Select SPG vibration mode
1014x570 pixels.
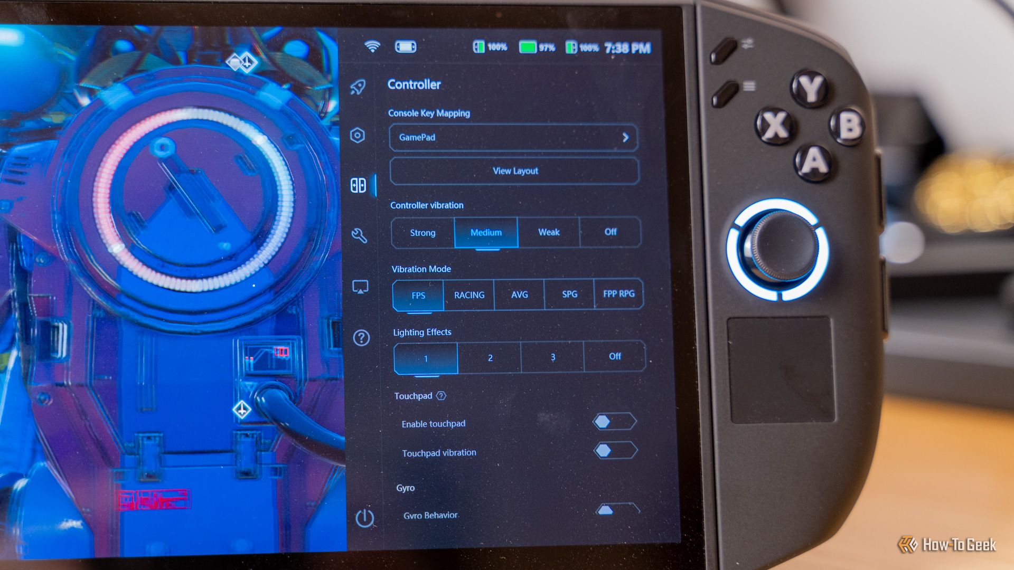coord(569,294)
